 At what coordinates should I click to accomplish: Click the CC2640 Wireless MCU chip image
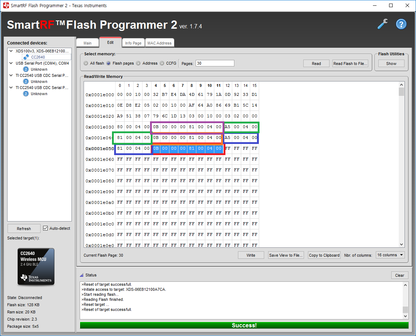click(36, 267)
